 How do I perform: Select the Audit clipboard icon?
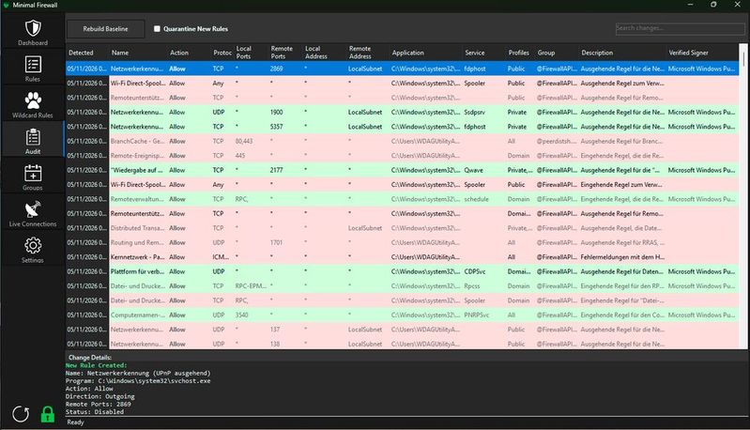coord(33,137)
